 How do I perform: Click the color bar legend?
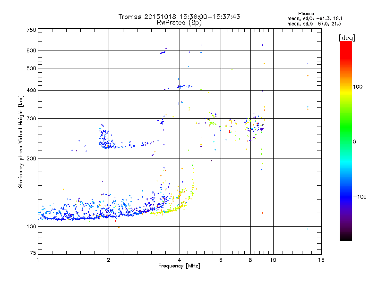pyautogui.click(x=346, y=141)
